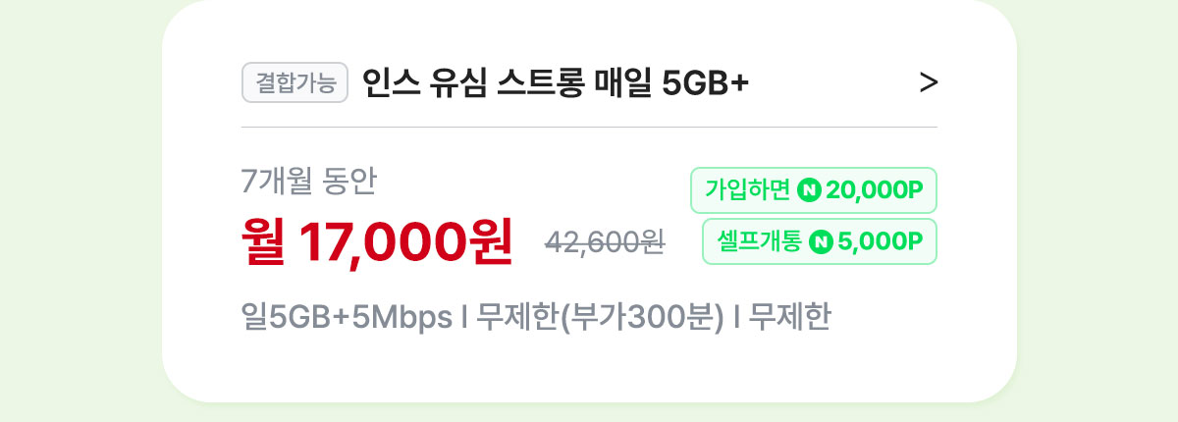Click the 결합가능 badge
Viewport: 1178px width, 422px height.
coord(295,83)
